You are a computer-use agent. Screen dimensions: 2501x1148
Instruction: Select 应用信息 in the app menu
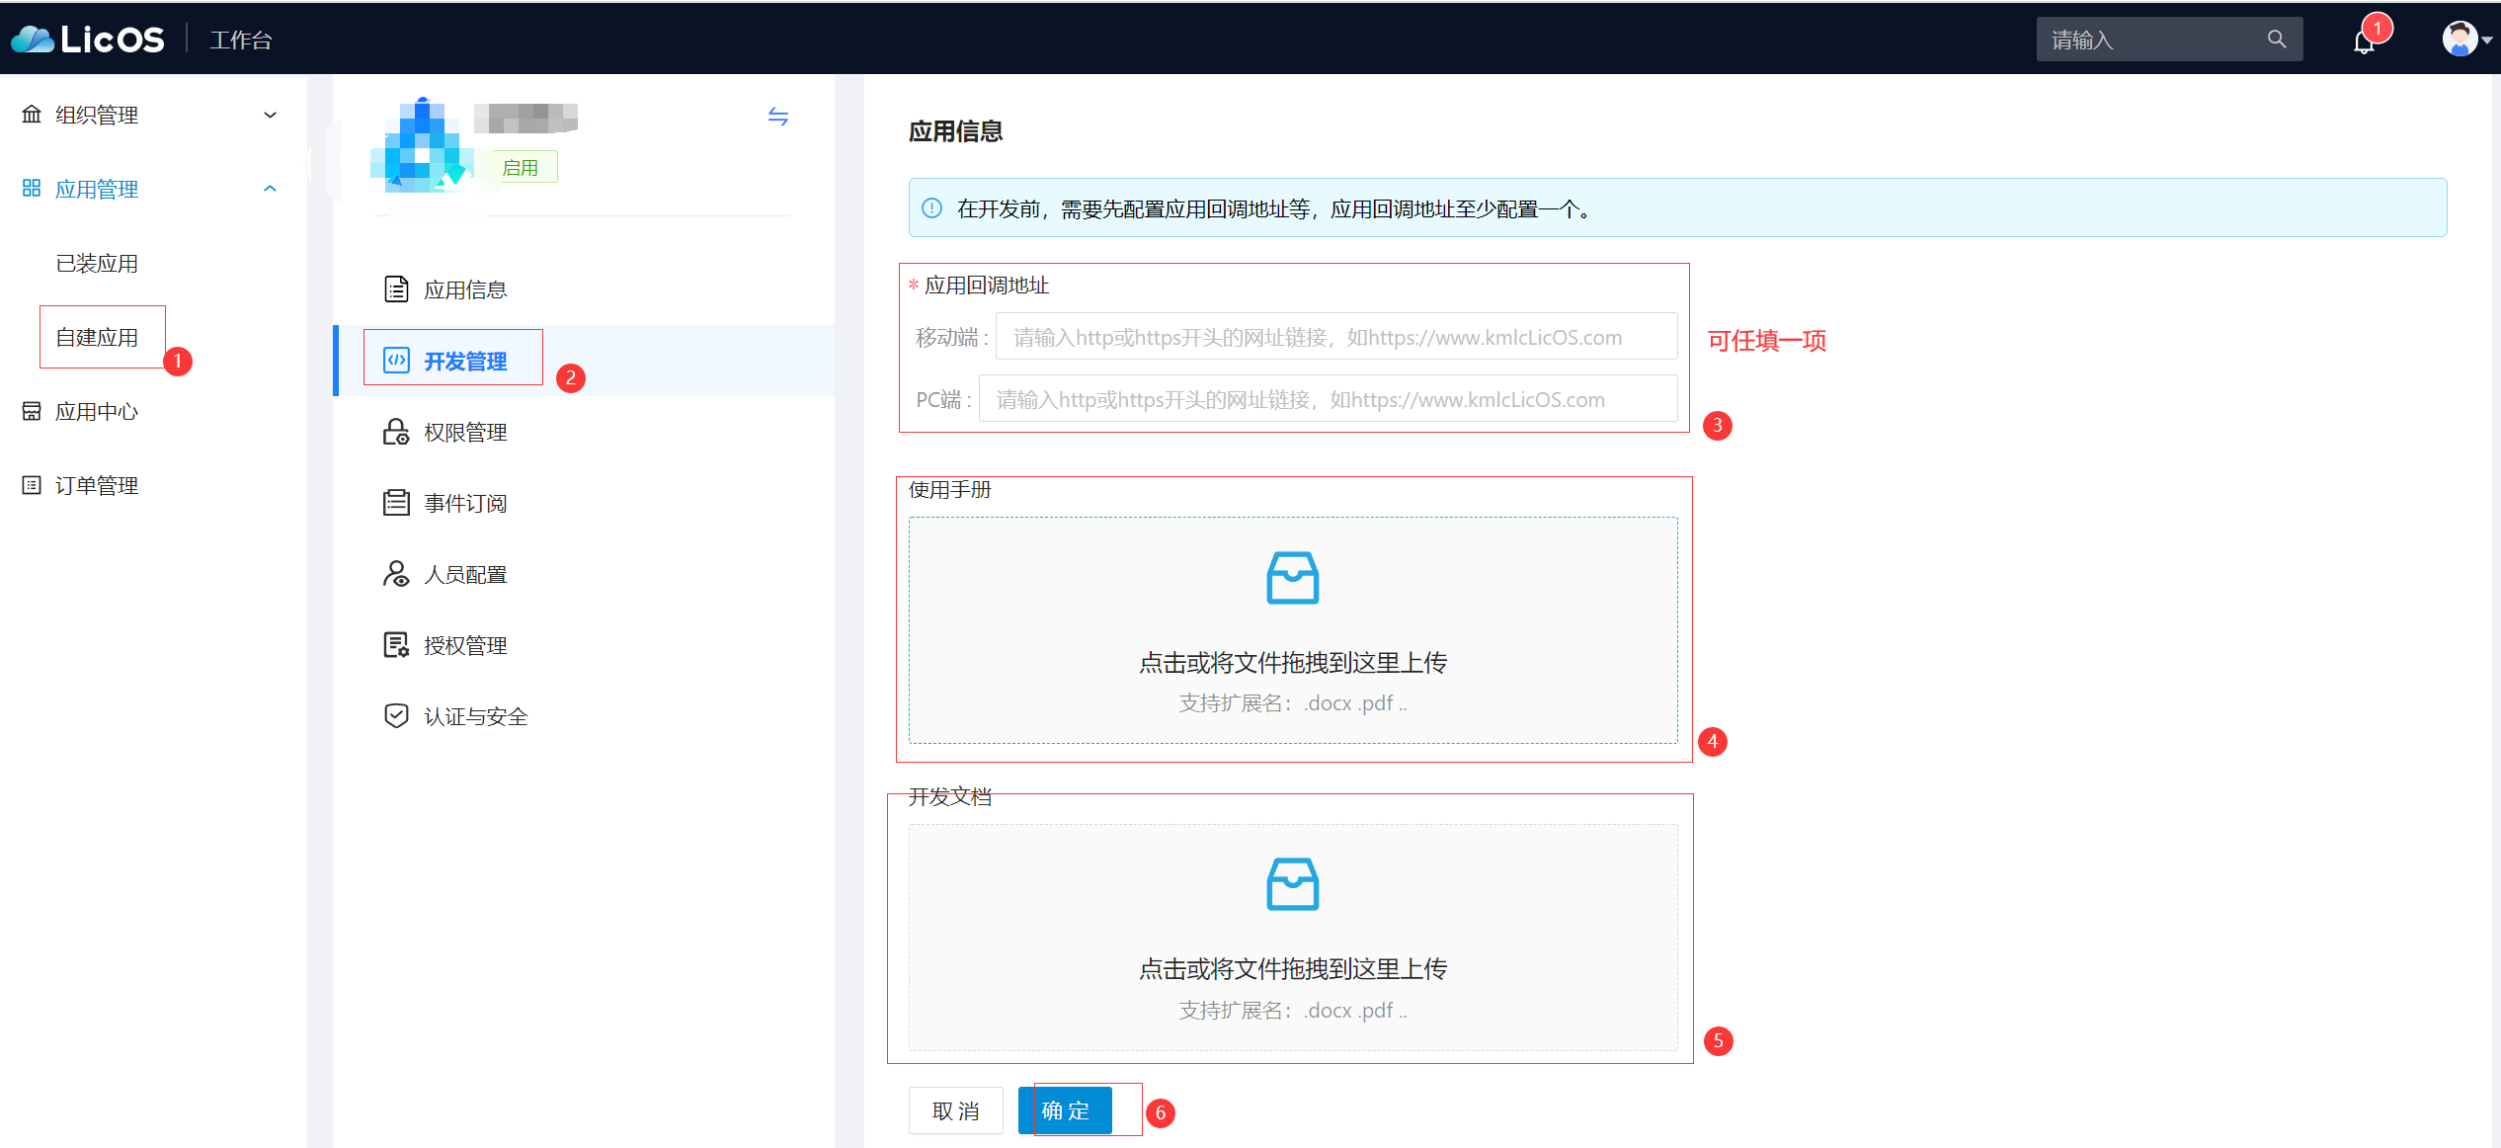point(584,289)
